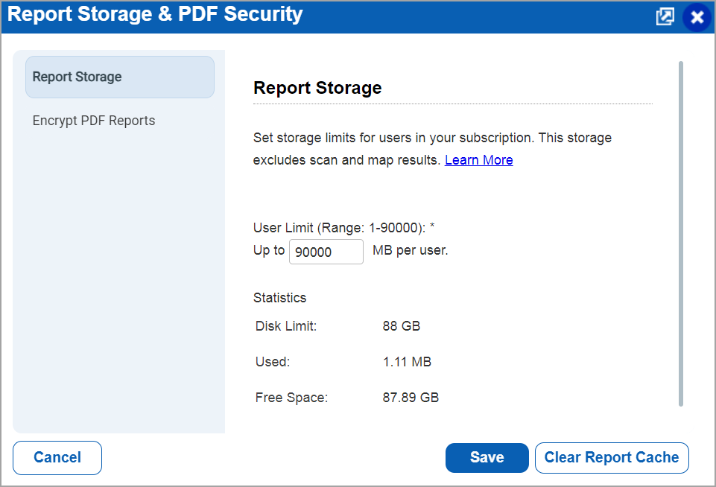Clear the report cache
This screenshot has width=716, height=487.
click(612, 457)
